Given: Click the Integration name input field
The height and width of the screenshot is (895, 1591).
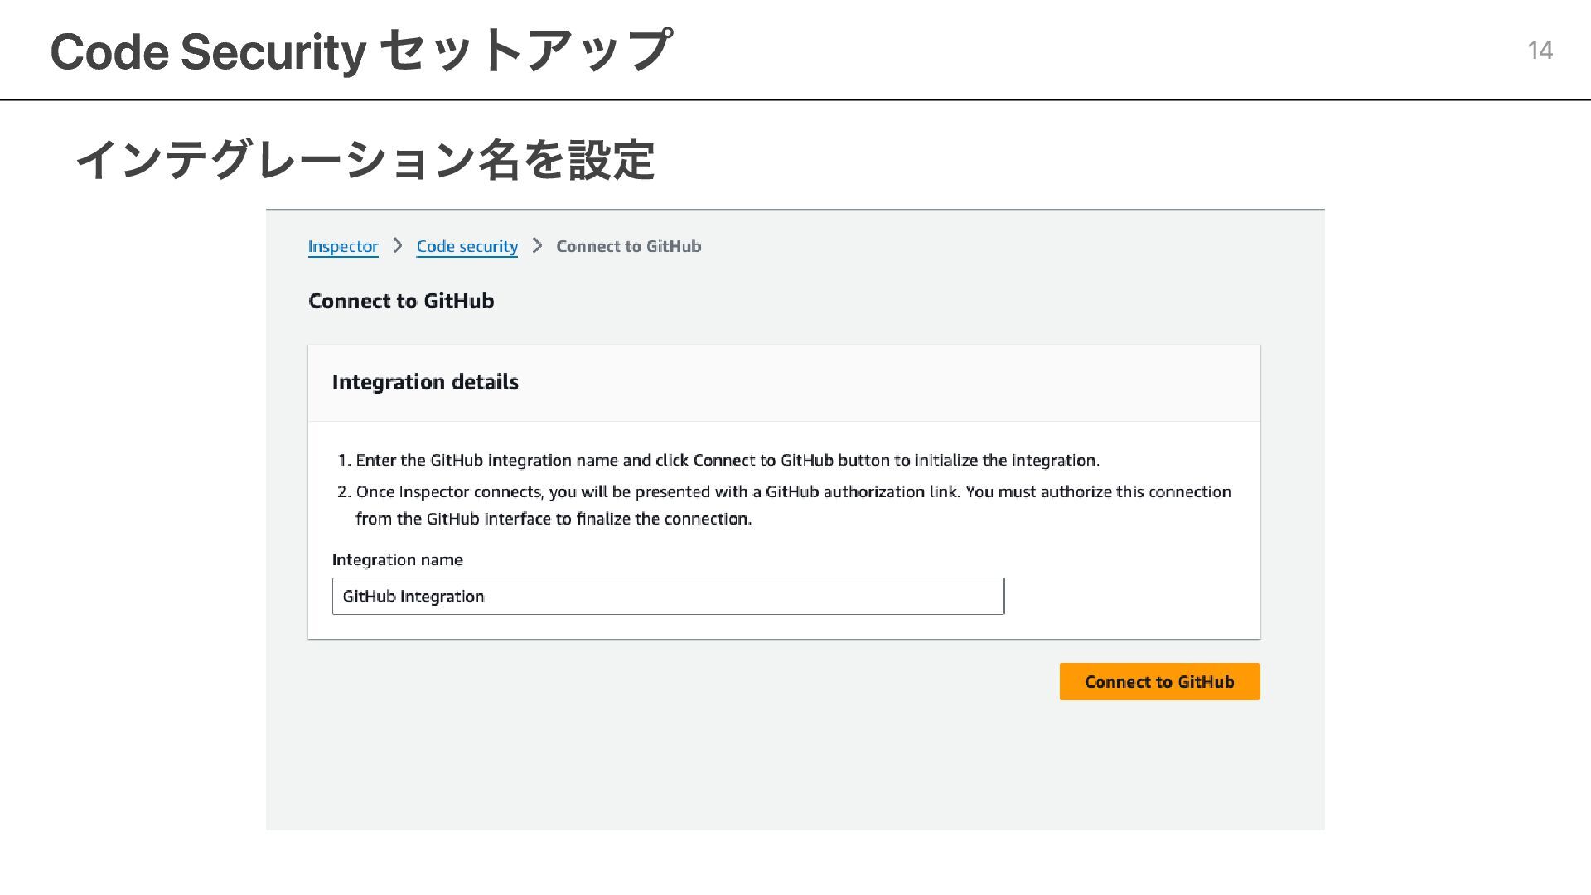Looking at the screenshot, I should pos(668,597).
